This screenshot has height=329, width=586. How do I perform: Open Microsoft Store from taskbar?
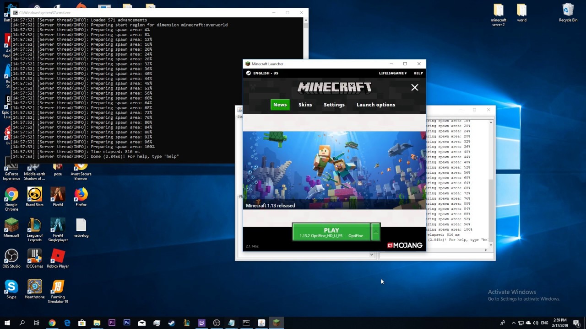(x=82, y=323)
